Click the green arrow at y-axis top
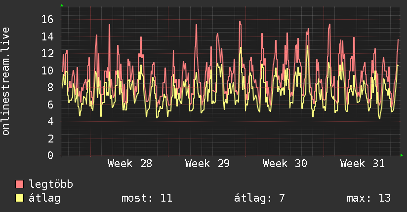 click(x=62, y=5)
